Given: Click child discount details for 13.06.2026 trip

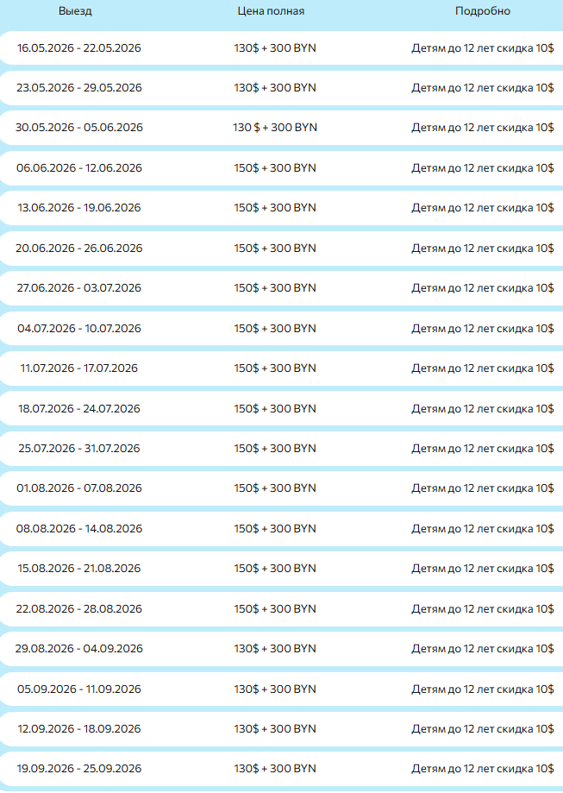Looking at the screenshot, I should pos(482,208).
